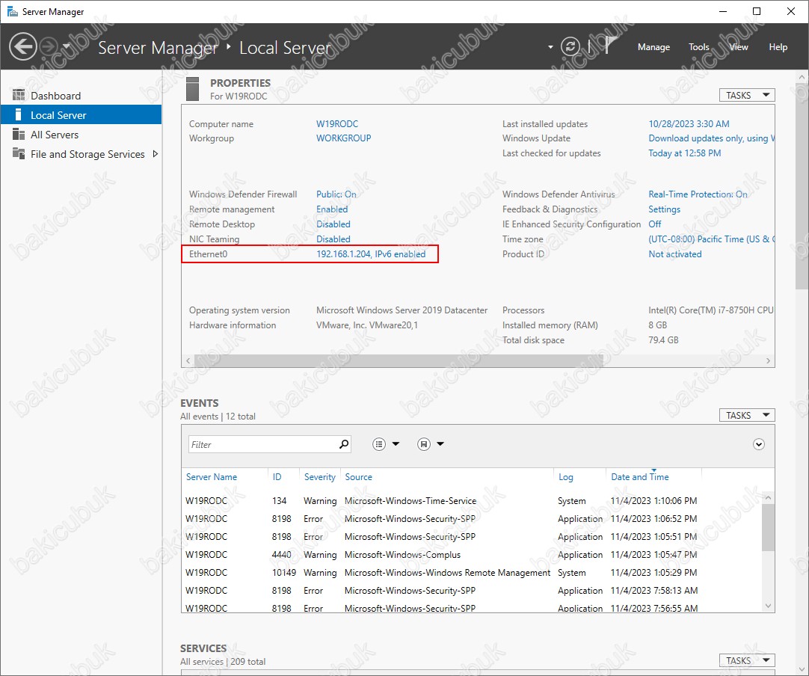This screenshot has width=809, height=676.
Task: Click events list scroll up arrow
Action: click(768, 497)
